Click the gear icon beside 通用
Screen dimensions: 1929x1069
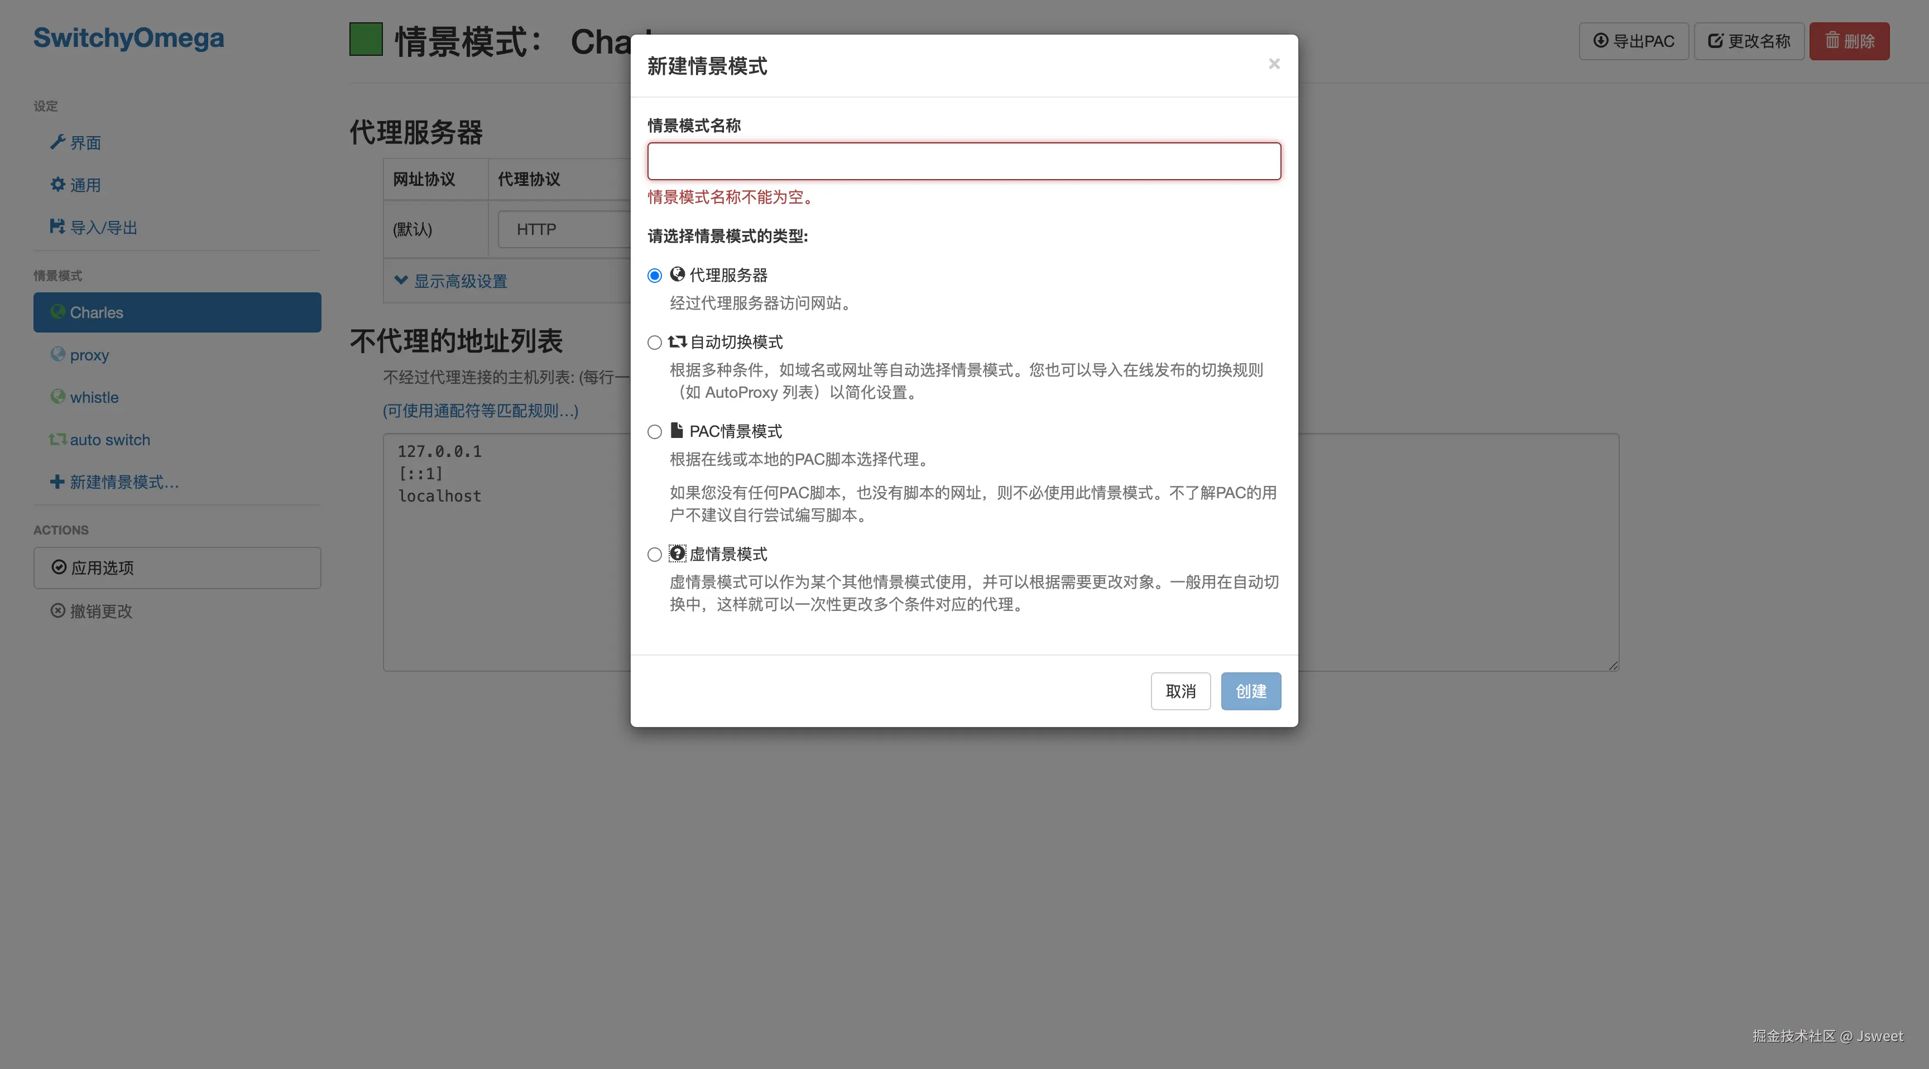click(57, 184)
